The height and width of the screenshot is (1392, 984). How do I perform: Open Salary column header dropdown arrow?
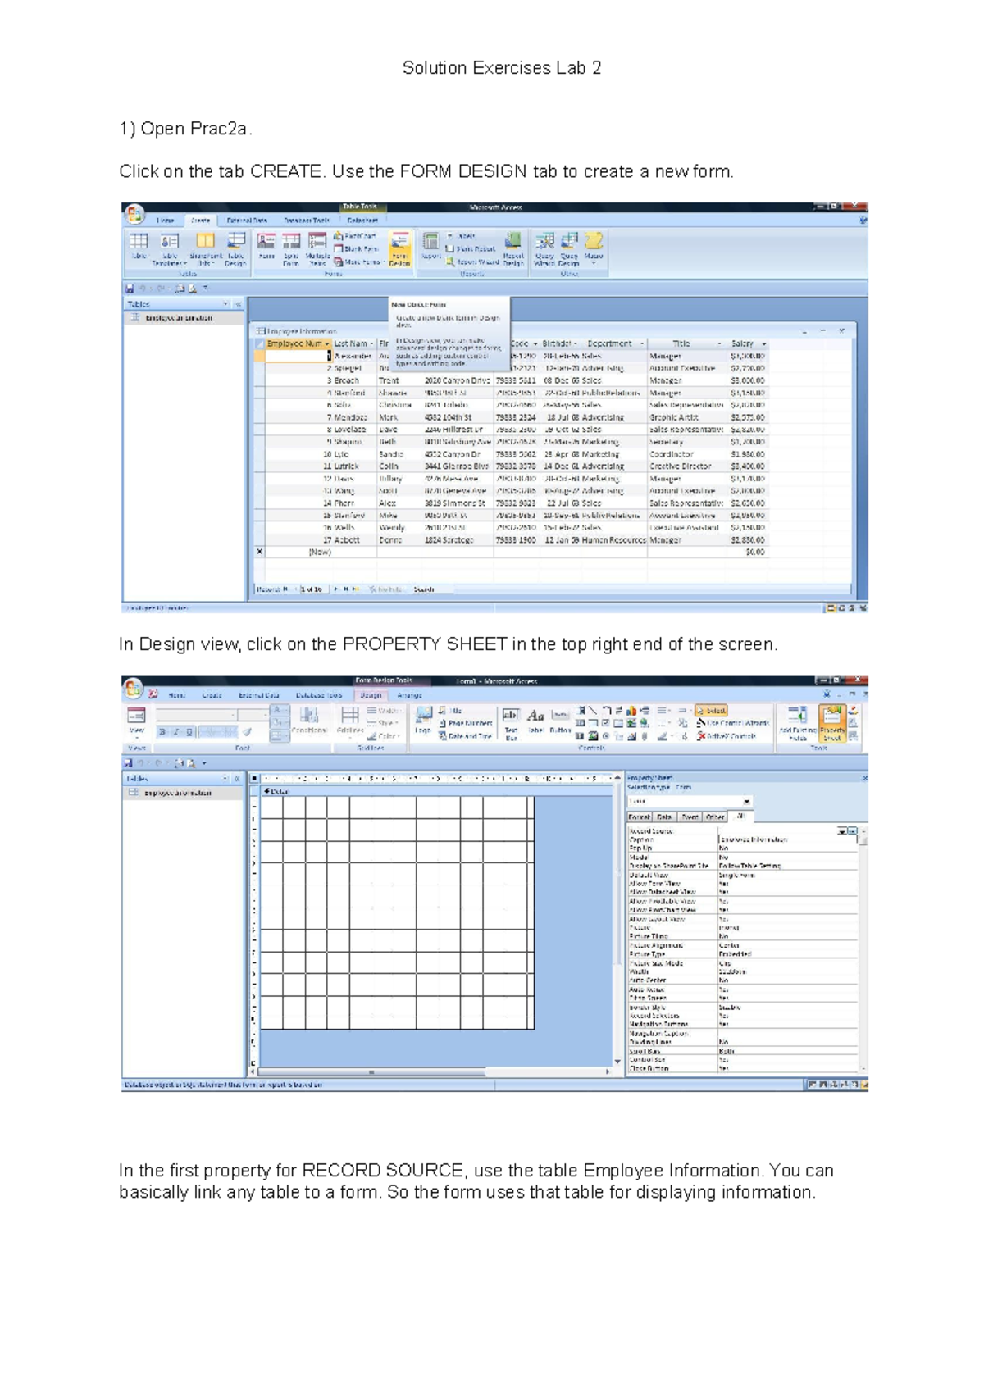point(763,343)
